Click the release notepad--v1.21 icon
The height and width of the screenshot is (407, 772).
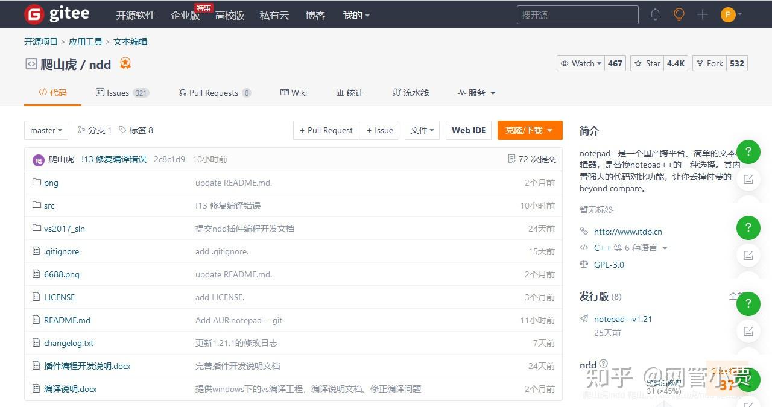(x=584, y=319)
